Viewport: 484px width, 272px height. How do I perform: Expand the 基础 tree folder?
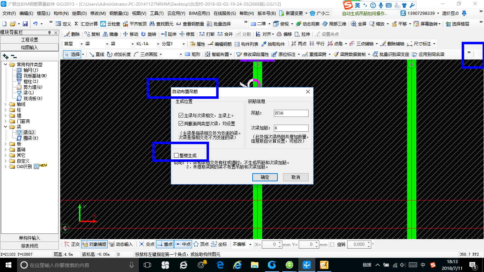click(6, 149)
